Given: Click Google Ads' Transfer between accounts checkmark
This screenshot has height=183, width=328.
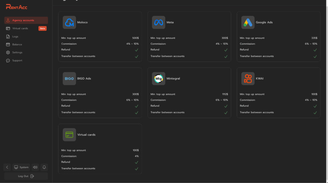Looking at the screenshot, I should coord(315,57).
